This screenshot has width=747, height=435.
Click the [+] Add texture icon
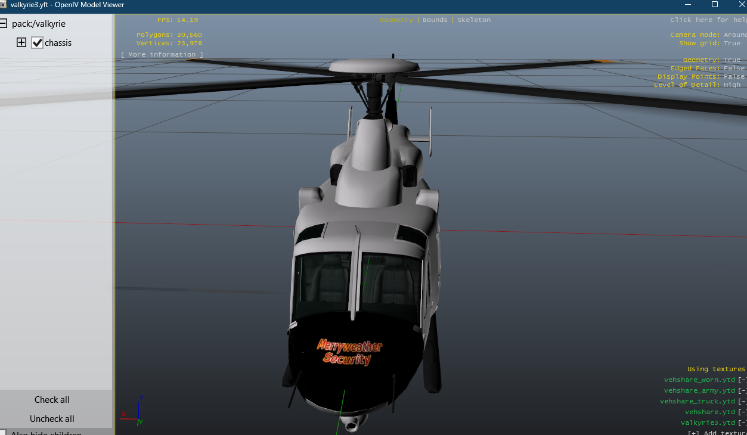pyautogui.click(x=694, y=433)
